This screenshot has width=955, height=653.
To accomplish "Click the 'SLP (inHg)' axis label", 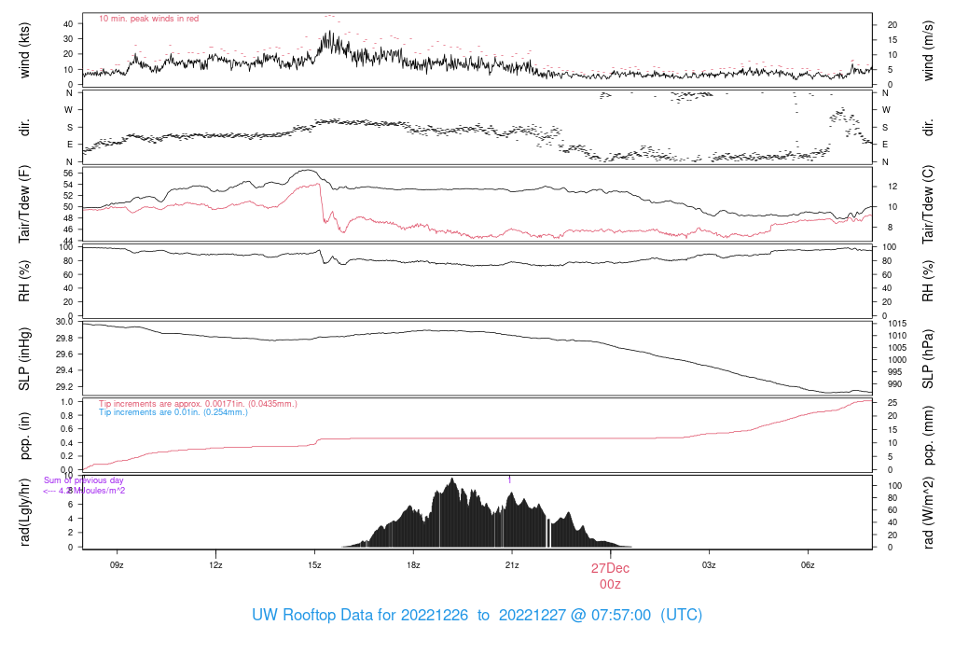I will click(x=24, y=359).
